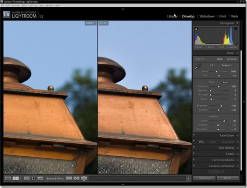Image resolution: width=247 pixels, height=188 pixels.
Task: Swap Before and After settings
Action: pyautogui.click(x=84, y=178)
